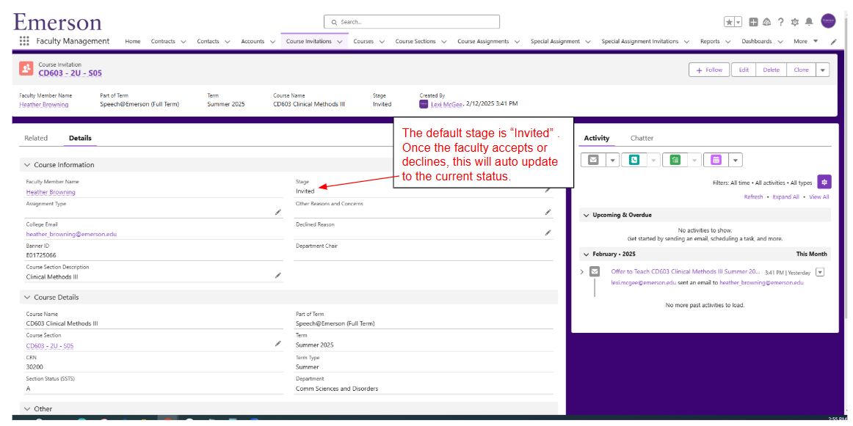
Task: Click the Course Invitation record icon
Action: [26, 68]
